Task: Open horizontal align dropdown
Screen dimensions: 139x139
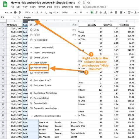Action: pyautogui.click(x=130, y=13)
